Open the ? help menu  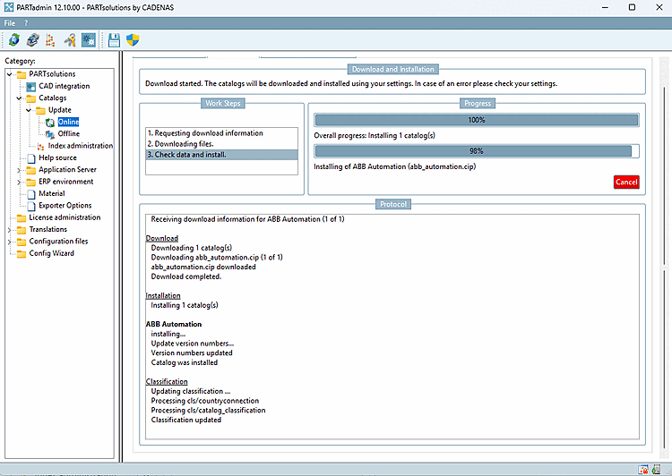coord(26,23)
